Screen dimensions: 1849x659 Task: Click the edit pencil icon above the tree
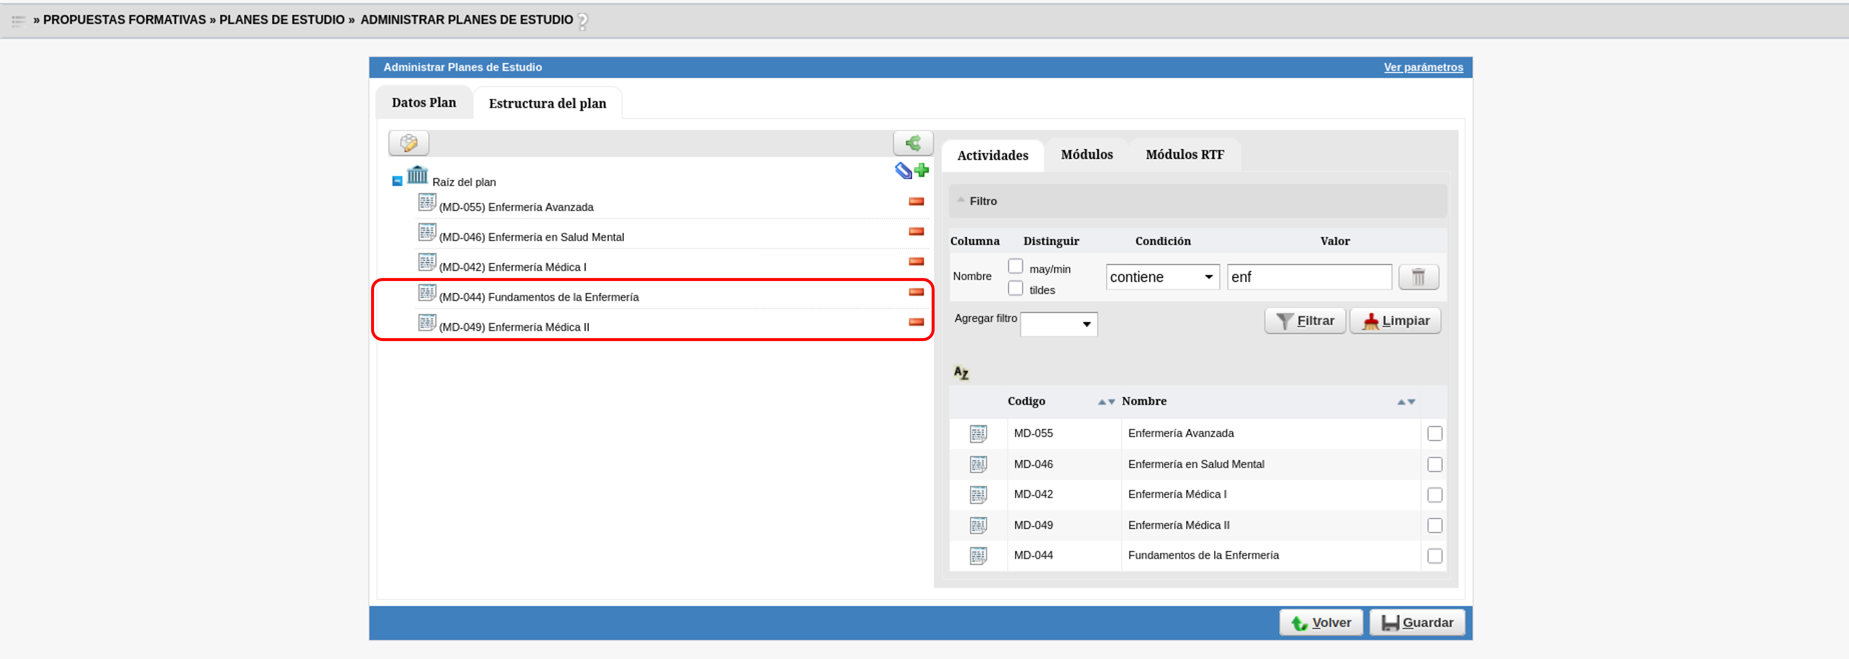[408, 143]
